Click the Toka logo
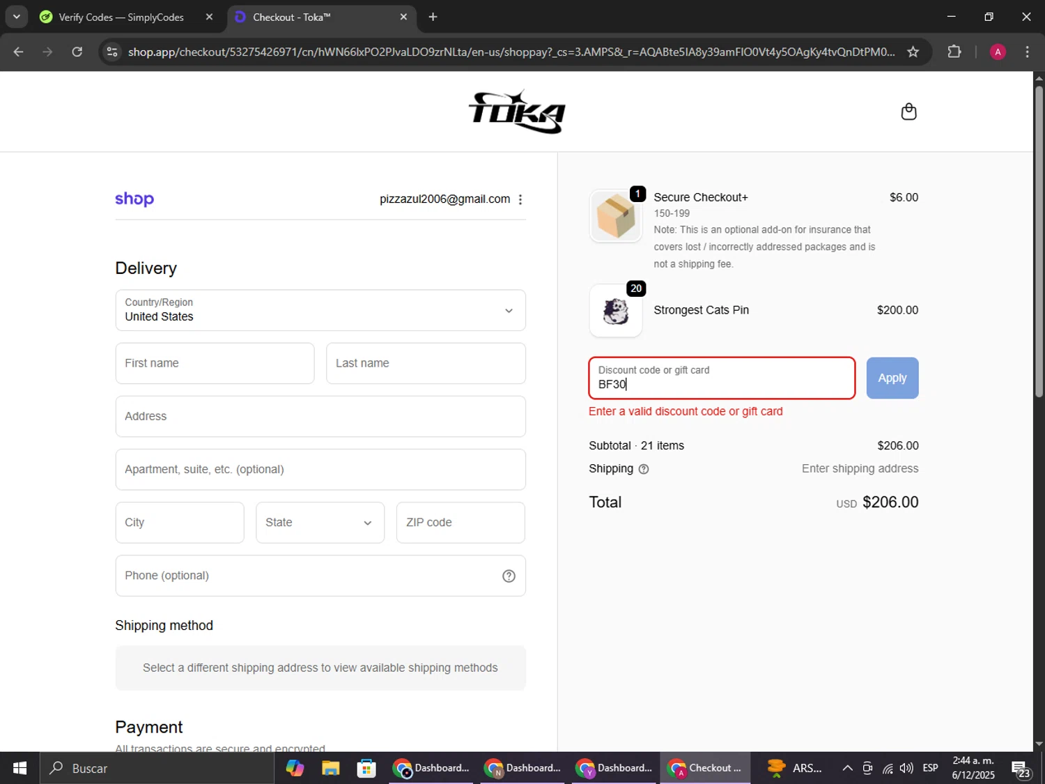 tap(516, 112)
